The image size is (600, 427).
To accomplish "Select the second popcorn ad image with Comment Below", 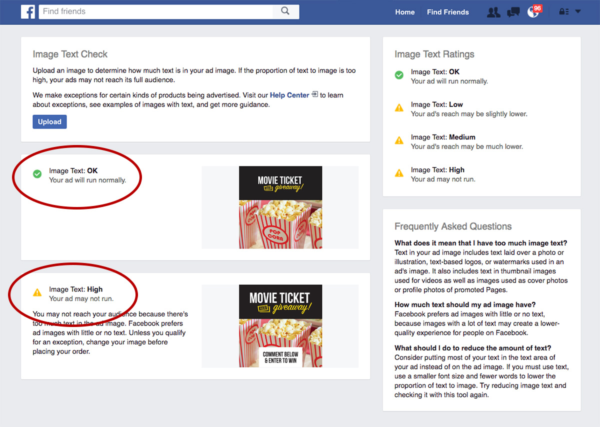I will tap(280, 326).
